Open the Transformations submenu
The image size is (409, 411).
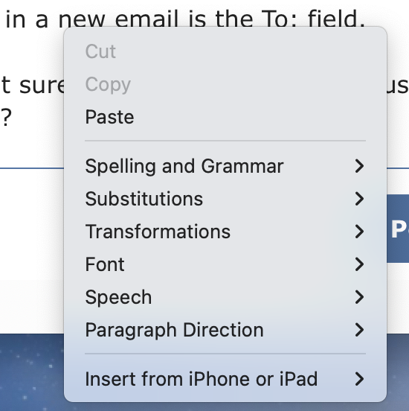point(225,232)
